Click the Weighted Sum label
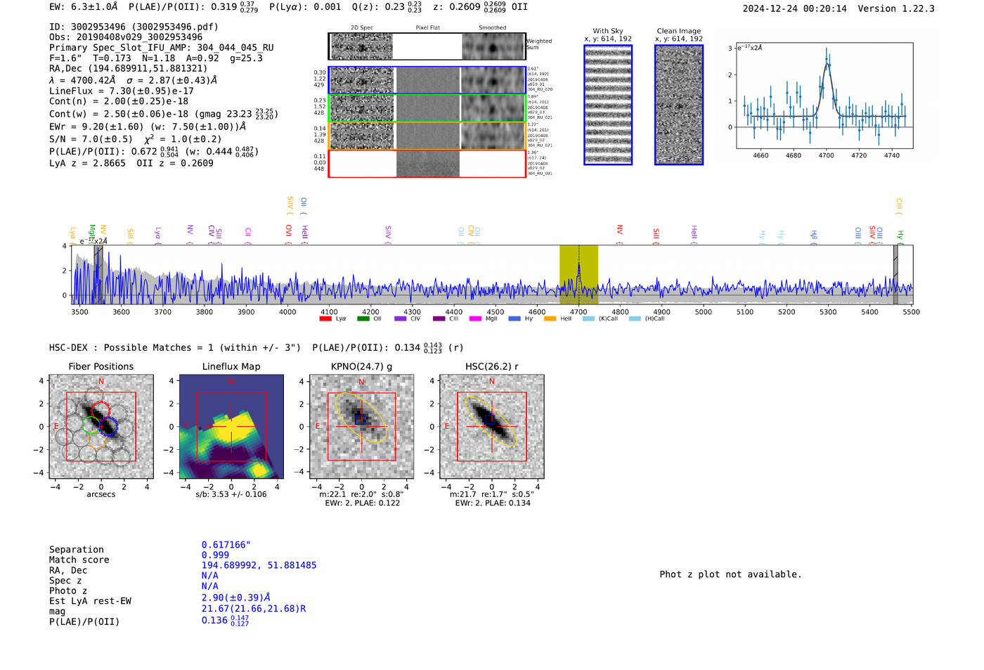Viewport: 984px width, 670px height. [x=539, y=44]
